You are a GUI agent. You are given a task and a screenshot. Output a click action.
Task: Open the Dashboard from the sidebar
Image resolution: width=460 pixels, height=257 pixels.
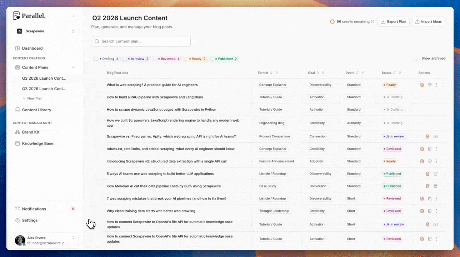[x=32, y=48]
